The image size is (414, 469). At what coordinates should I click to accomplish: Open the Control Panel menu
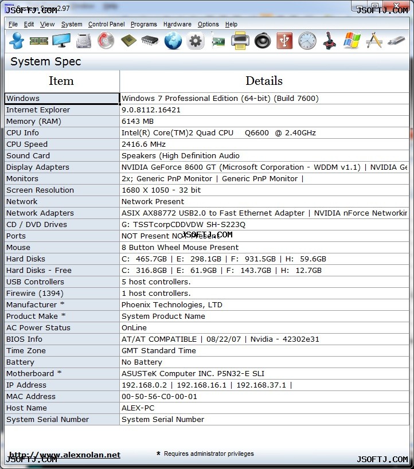[x=106, y=24]
